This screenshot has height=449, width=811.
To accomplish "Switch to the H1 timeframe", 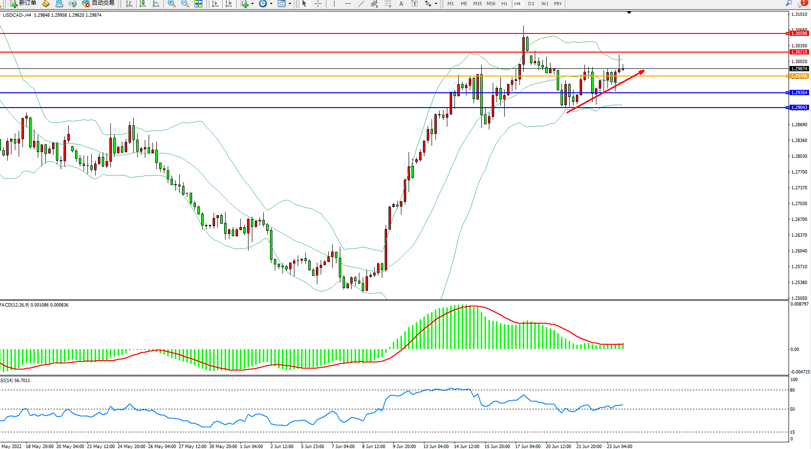I will (504, 4).
